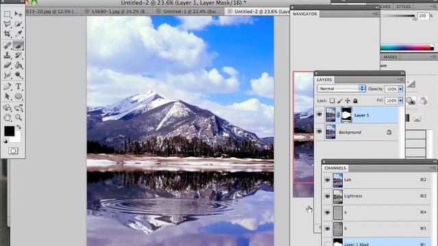438x246 pixels.
Task: Select the Paint Bucket tool
Action: tap(18, 66)
